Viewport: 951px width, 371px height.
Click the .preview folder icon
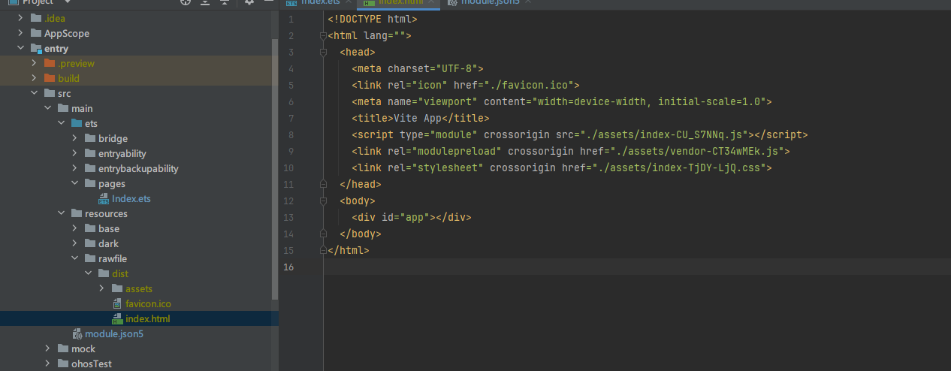[x=50, y=64]
